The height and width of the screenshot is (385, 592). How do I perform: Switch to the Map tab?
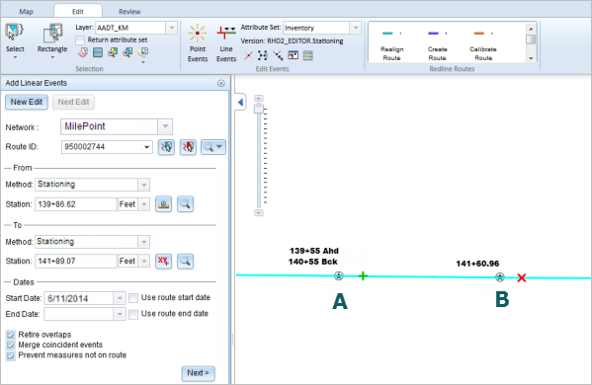tap(26, 12)
